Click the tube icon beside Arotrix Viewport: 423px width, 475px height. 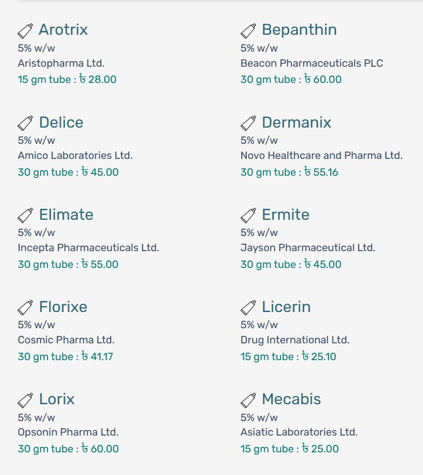pos(25,30)
